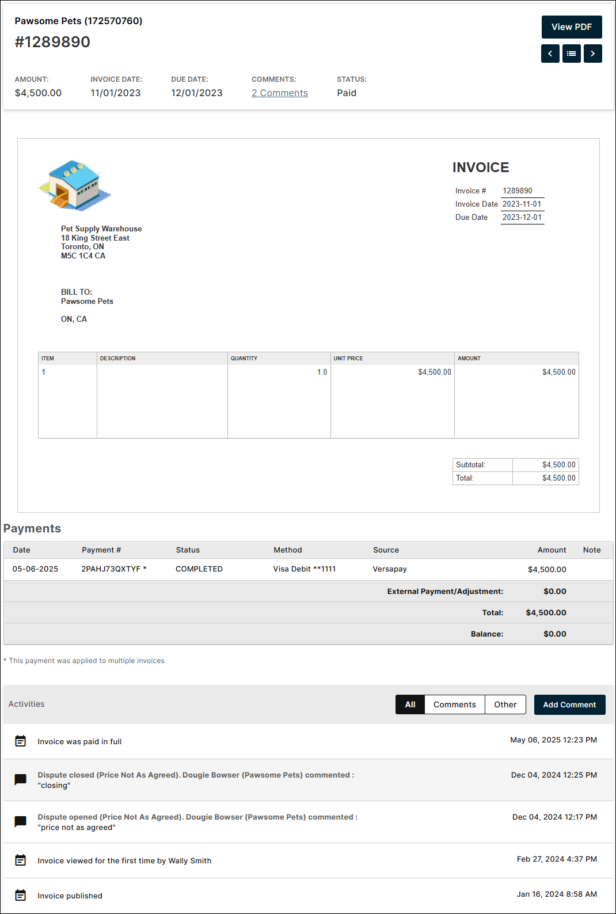
Task: Click the event icon for Invoice viewed entry
Action: 21,860
